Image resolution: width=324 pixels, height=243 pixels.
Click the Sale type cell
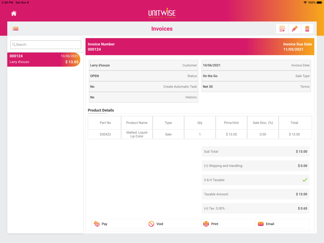[x=168, y=134]
